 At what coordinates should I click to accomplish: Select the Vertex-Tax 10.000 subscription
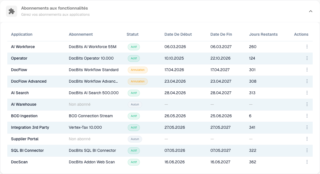click(85, 128)
